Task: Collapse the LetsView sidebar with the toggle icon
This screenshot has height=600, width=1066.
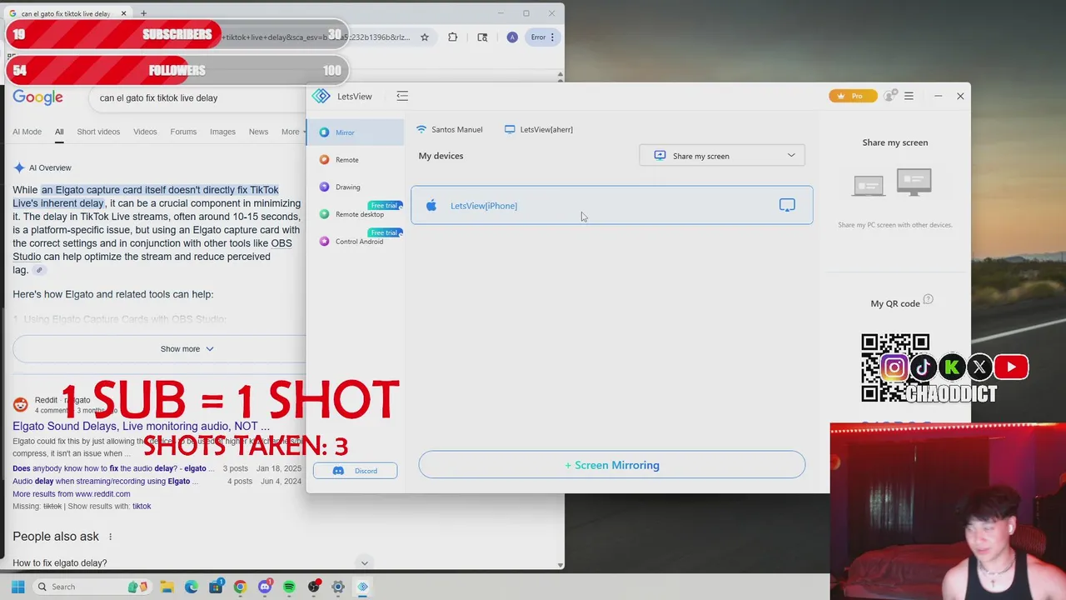Action: click(402, 96)
